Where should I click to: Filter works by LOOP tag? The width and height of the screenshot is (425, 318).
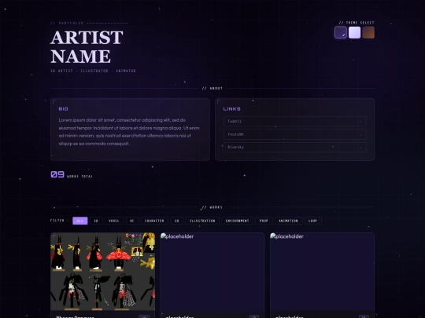coord(312,221)
